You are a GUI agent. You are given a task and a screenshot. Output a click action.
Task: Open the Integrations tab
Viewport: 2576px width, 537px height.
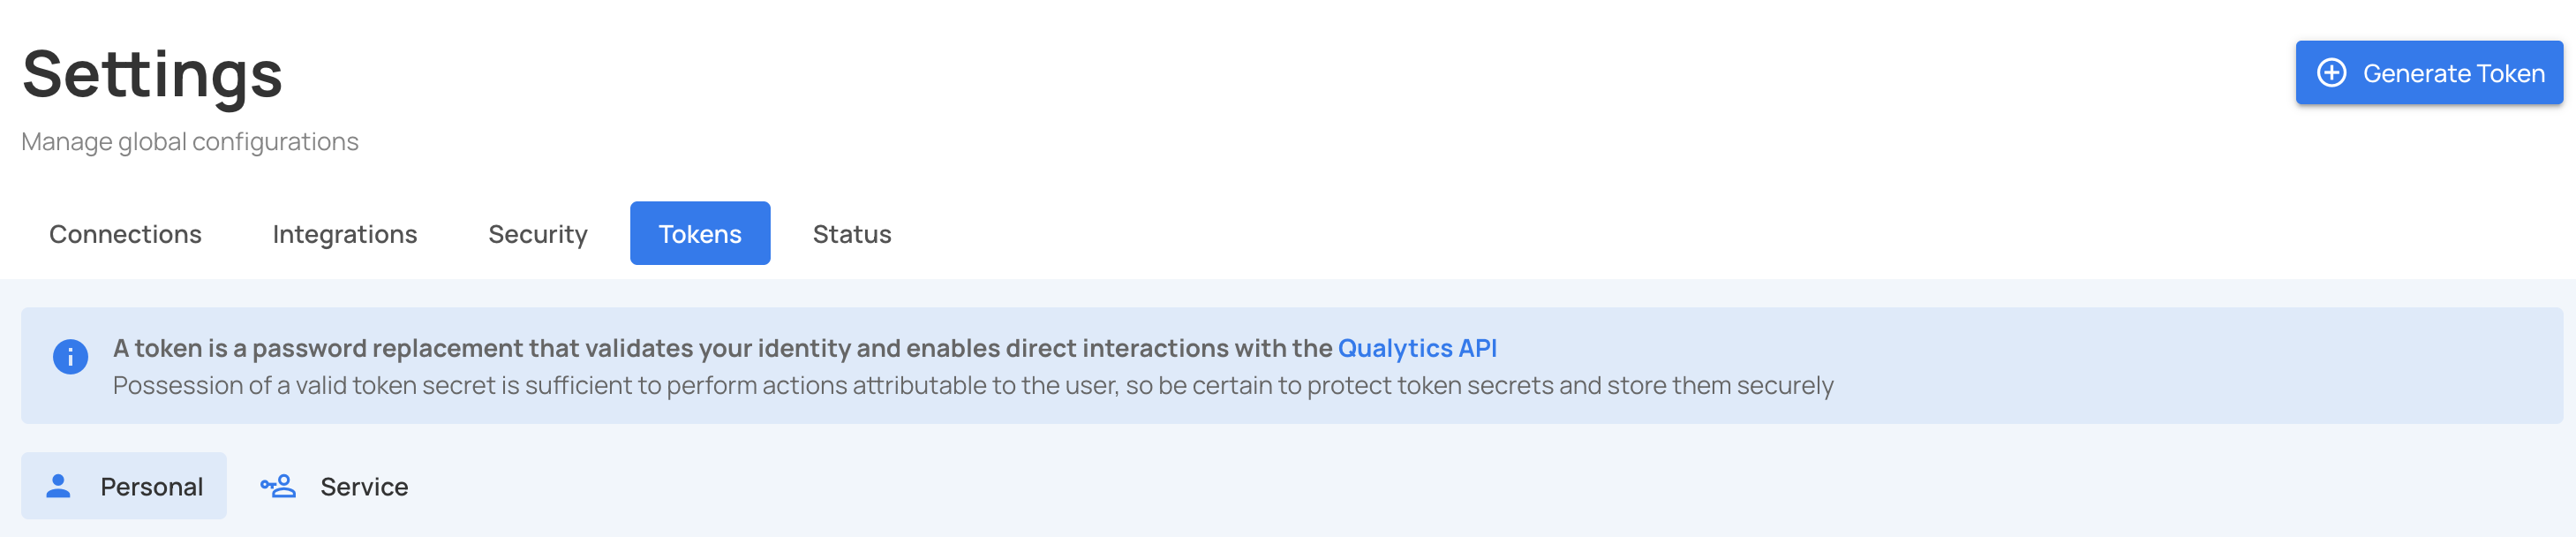tap(344, 233)
